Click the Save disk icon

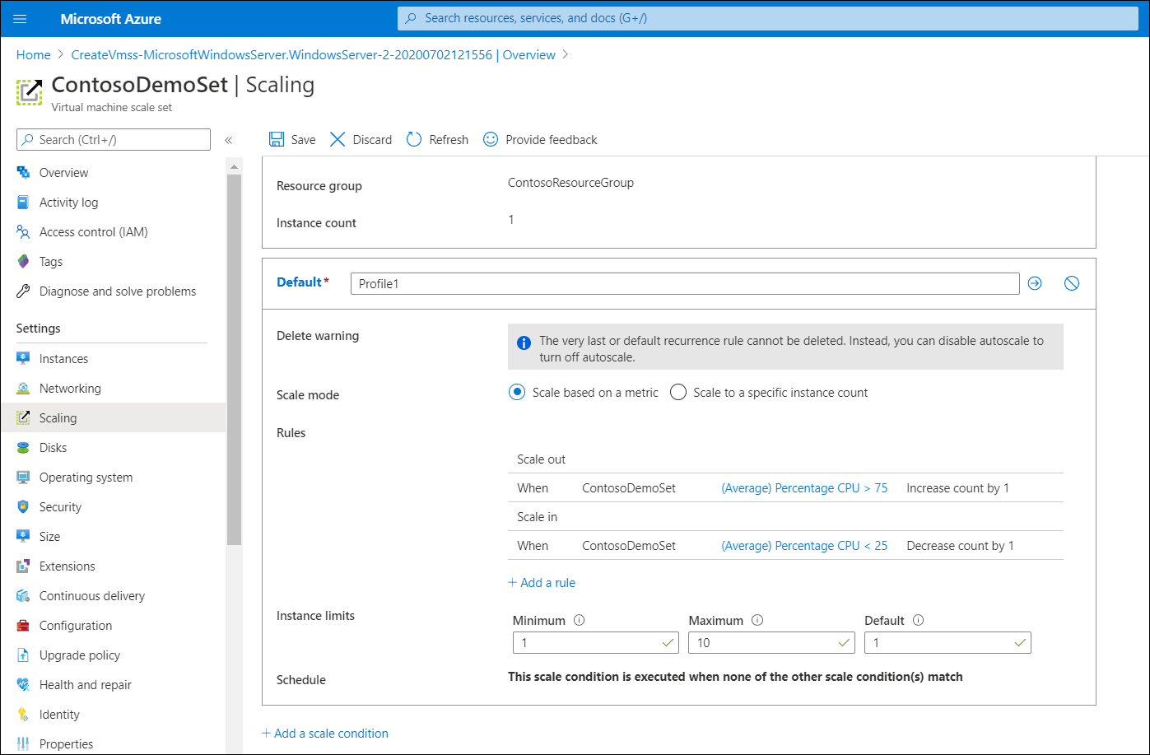tap(277, 139)
